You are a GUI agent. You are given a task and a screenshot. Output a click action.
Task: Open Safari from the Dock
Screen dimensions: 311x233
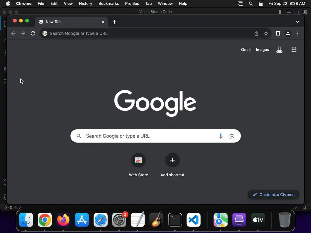tap(101, 220)
